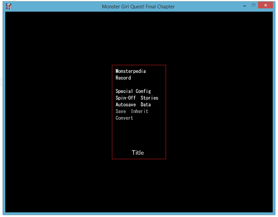Minimize the Monster Girl Quest window
278x217 pixels.
click(x=245, y=6)
